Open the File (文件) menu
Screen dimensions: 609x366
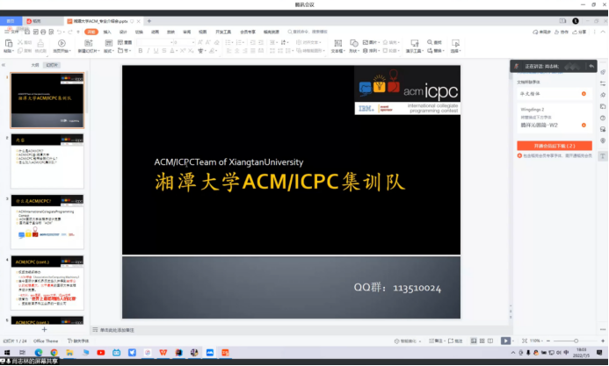[11, 32]
